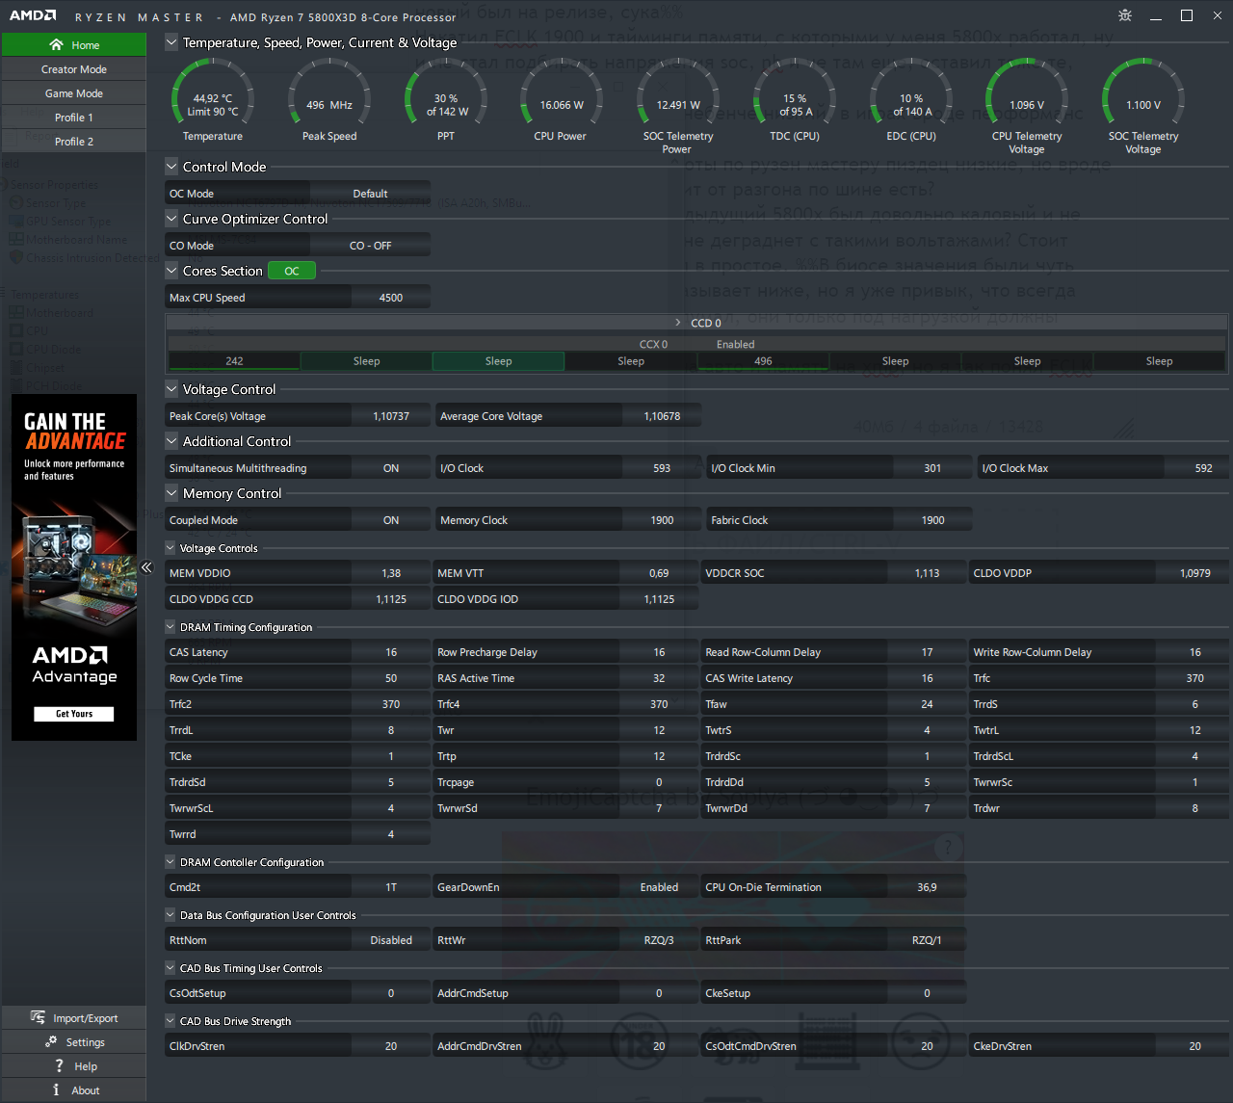Open Profile 1
The width and height of the screenshot is (1233, 1103).
coord(74,118)
